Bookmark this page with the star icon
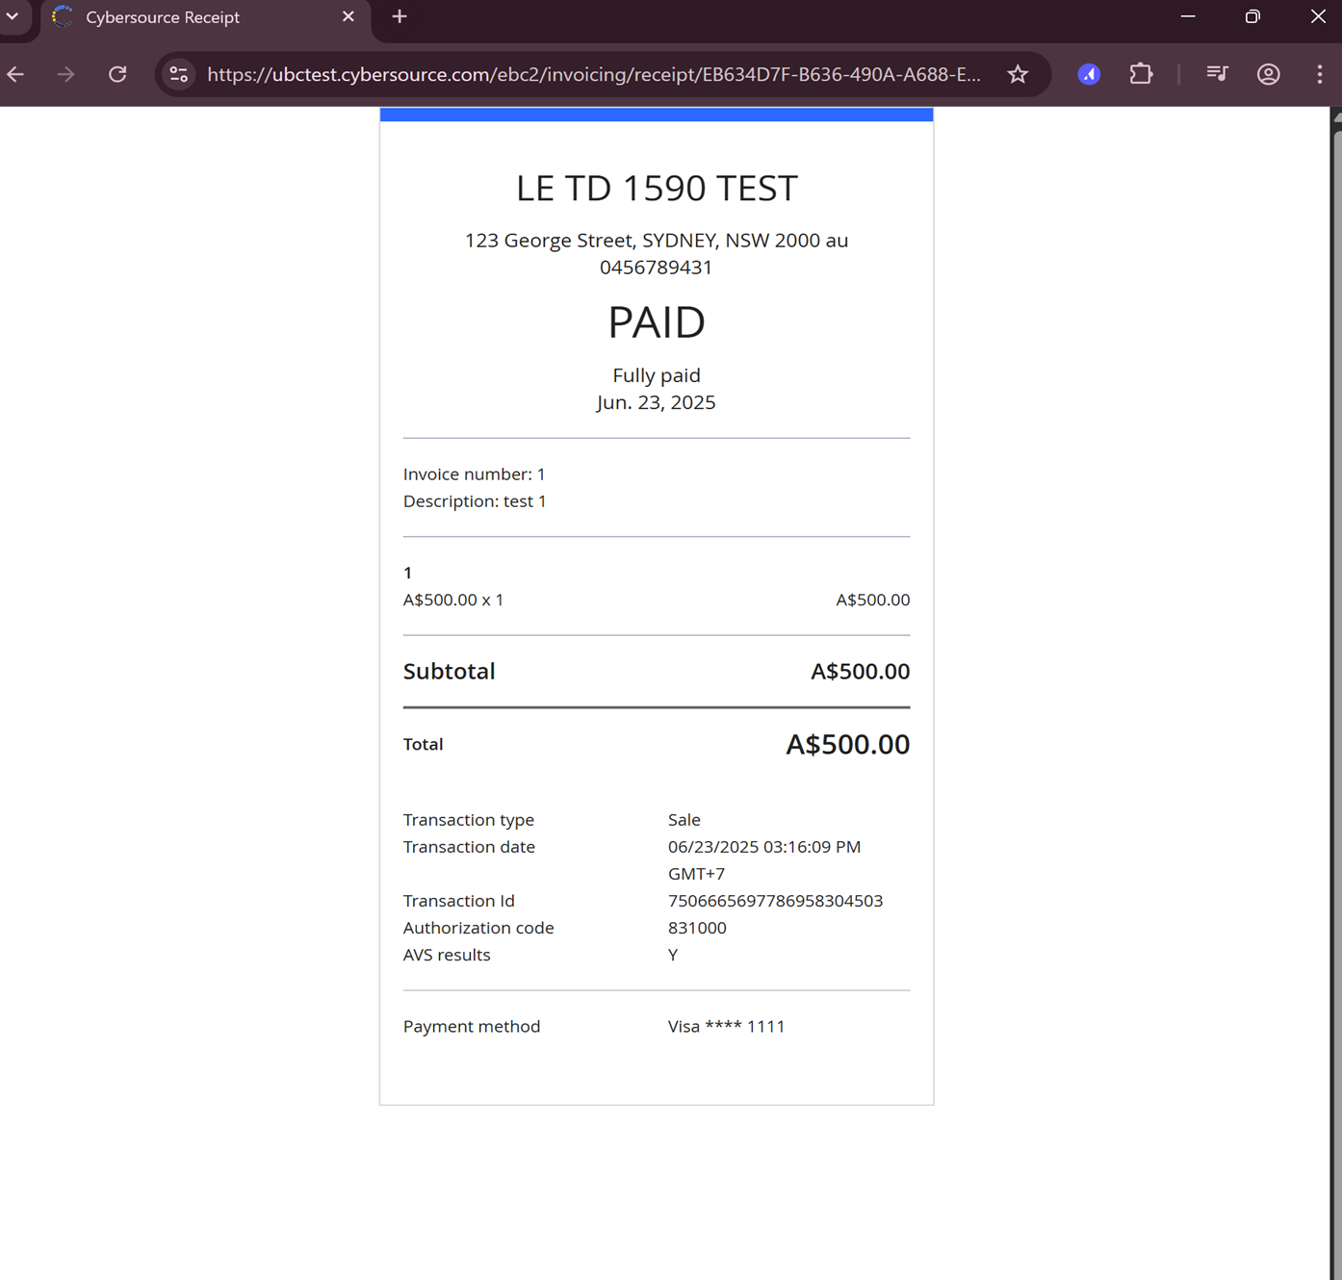Screen dimensions: 1342x1280 (x=1018, y=74)
